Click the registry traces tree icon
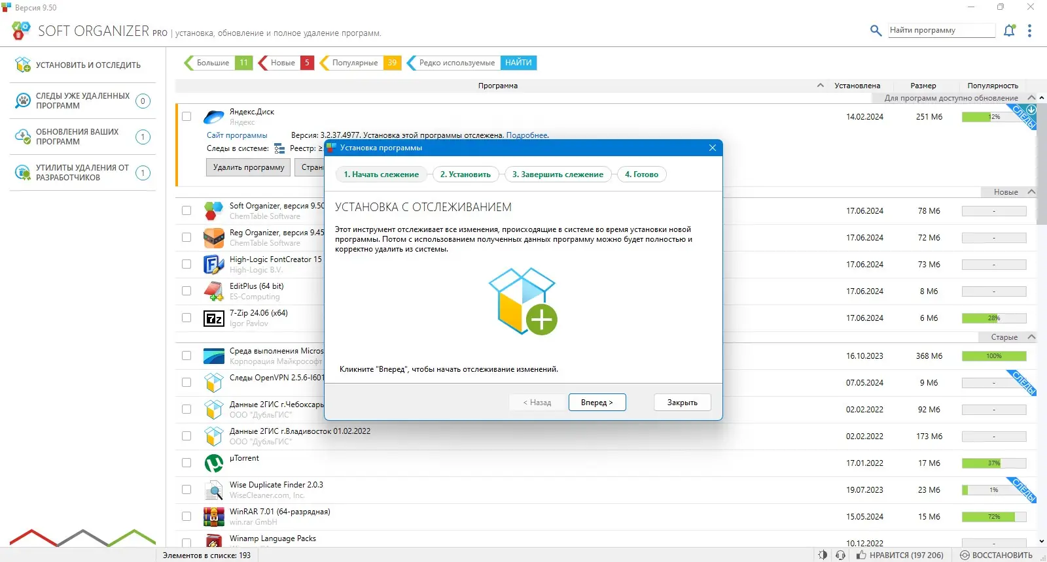1047x562 pixels. click(x=279, y=148)
